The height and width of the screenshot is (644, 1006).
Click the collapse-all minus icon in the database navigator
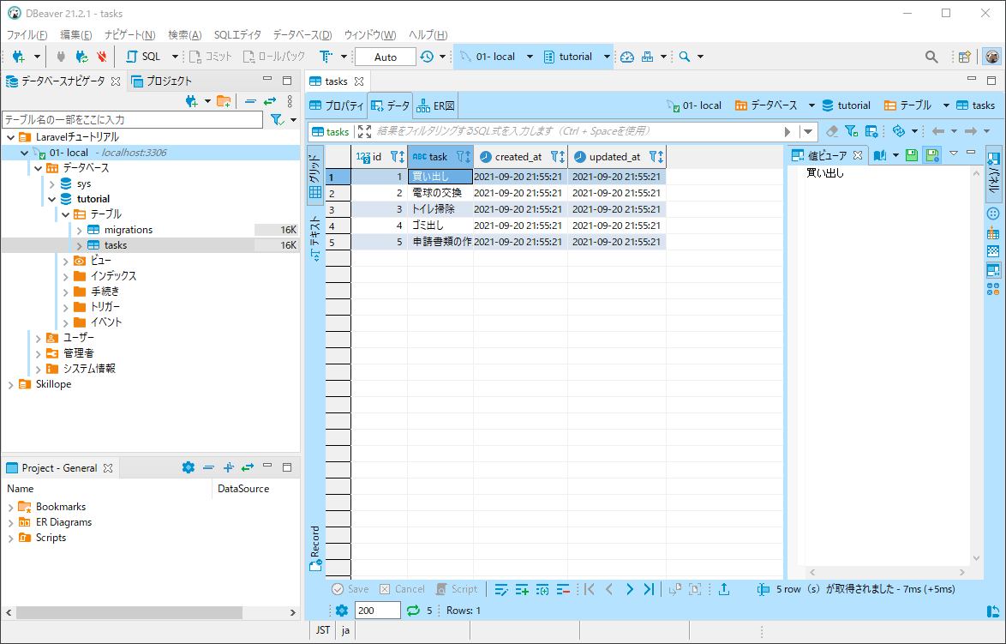(x=250, y=101)
